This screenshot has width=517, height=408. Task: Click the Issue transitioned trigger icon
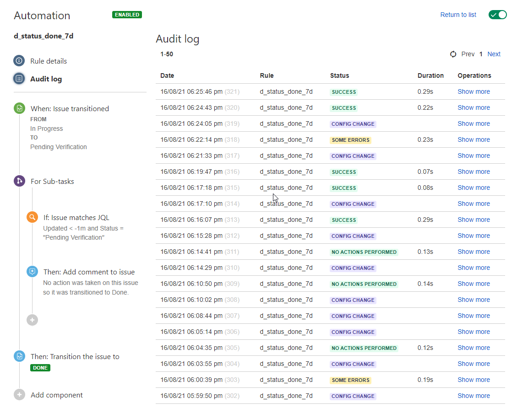[19, 108]
